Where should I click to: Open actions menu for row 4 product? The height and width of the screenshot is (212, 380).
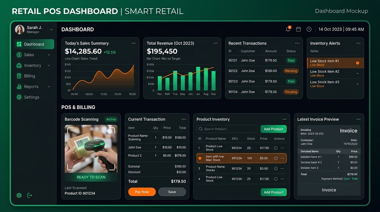click(x=282, y=179)
